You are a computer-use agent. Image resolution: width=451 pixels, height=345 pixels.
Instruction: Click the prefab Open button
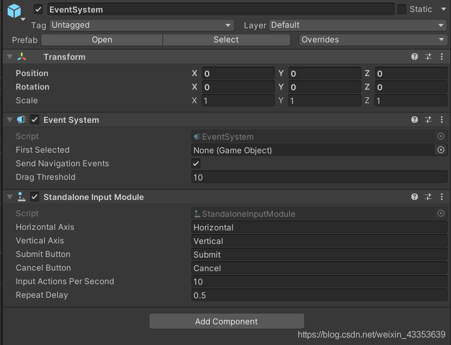[x=102, y=40]
